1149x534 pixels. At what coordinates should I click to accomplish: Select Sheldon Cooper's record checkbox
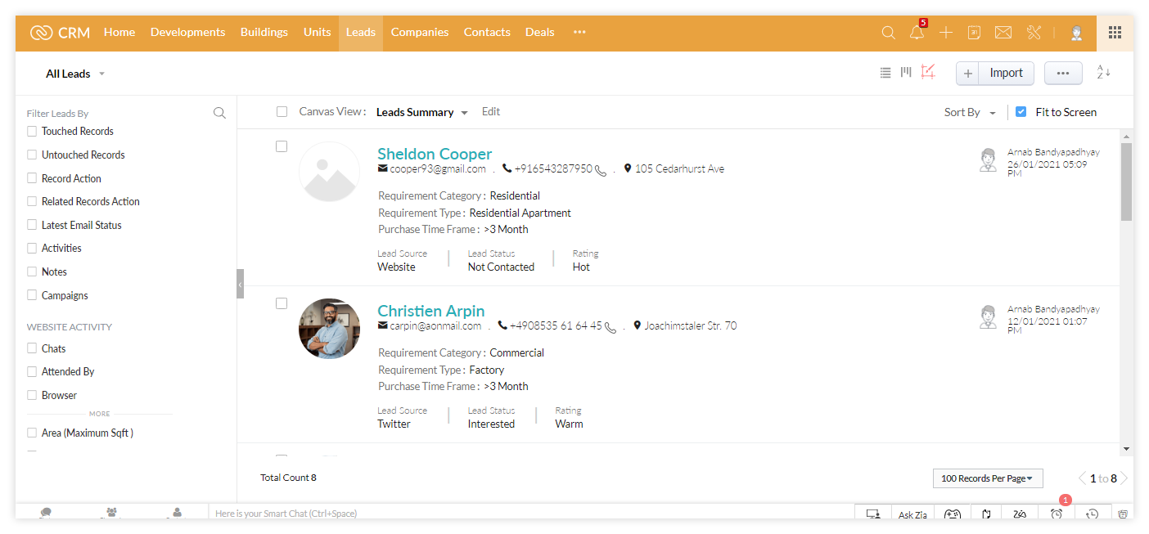click(x=282, y=146)
